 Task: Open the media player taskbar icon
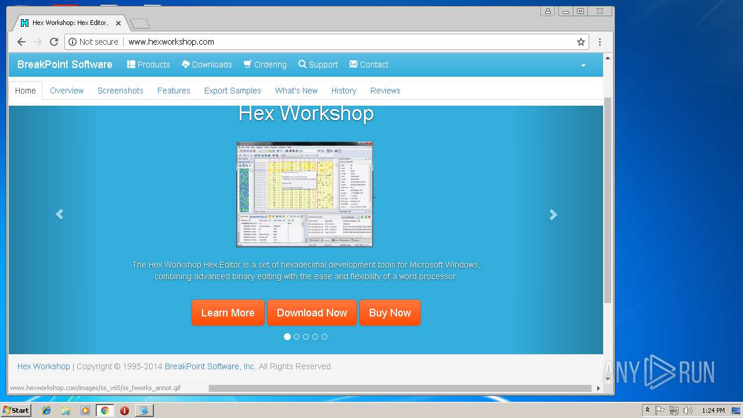(85, 410)
